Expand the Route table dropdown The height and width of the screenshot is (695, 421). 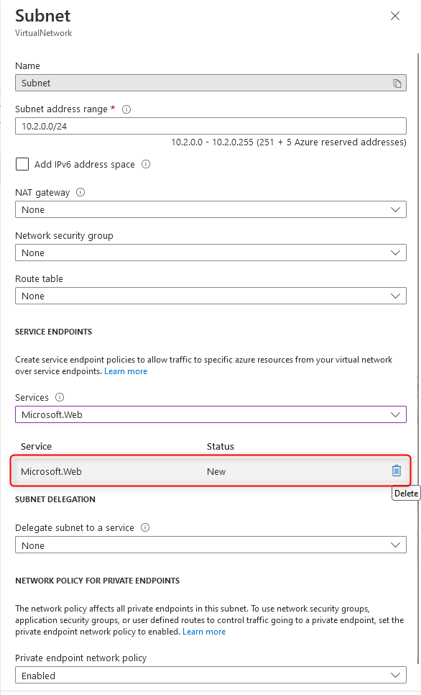pos(210,296)
